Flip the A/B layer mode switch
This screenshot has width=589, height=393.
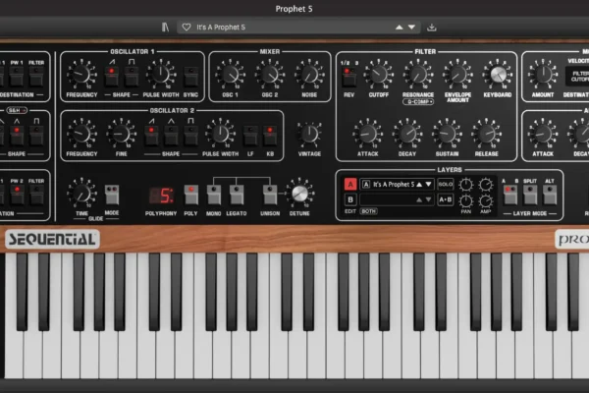click(x=510, y=195)
